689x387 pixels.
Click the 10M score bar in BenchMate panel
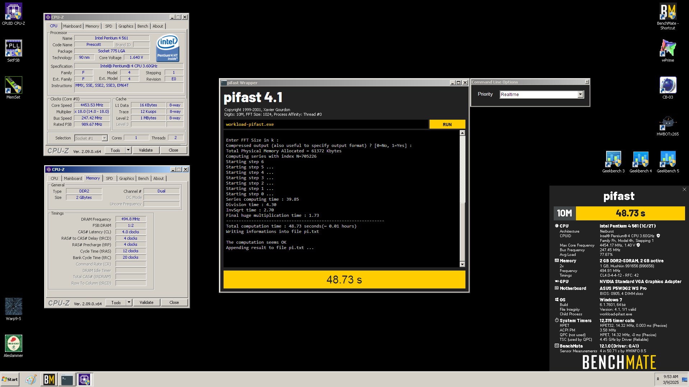pyautogui.click(x=619, y=213)
